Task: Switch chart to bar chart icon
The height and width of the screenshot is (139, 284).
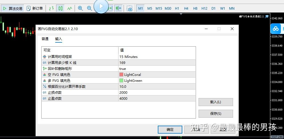Action: pos(52,8)
